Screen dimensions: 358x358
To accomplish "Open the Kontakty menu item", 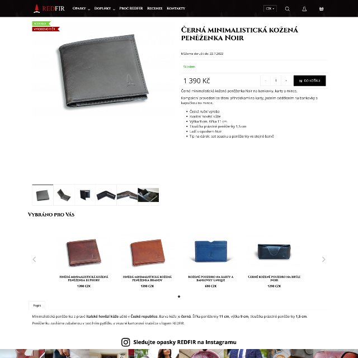I will click(x=176, y=8).
